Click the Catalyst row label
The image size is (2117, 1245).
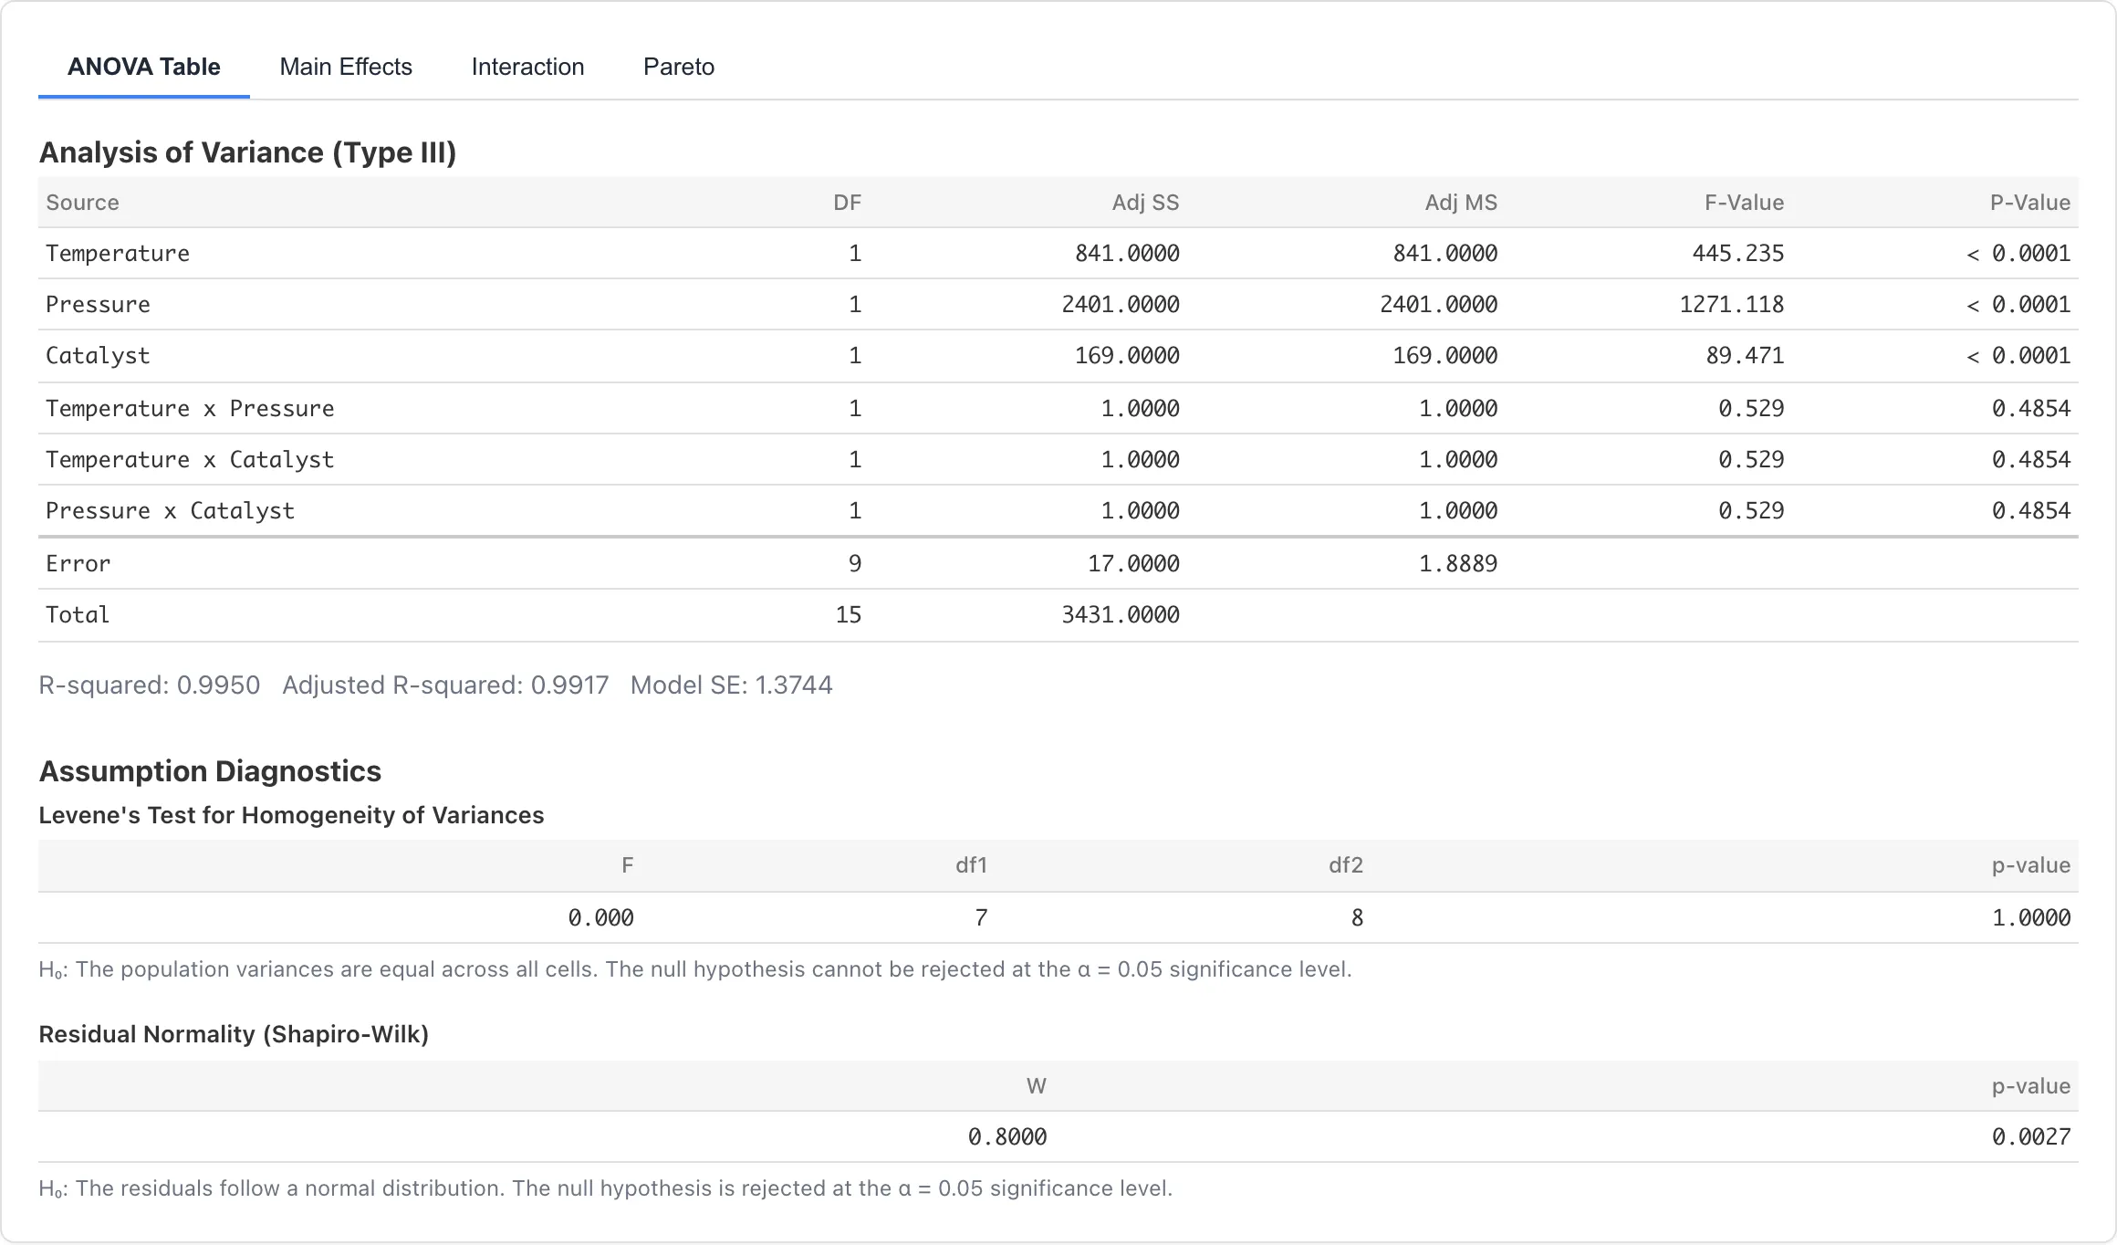(98, 356)
